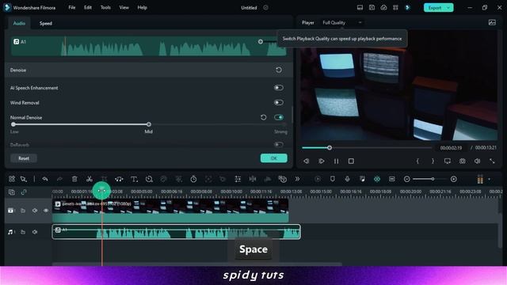Open the player image scope icon
The height and width of the screenshot is (285, 507).
492,22
